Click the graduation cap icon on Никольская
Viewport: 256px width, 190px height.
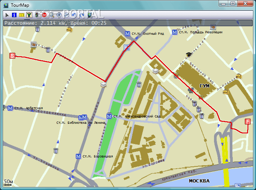click(x=189, y=54)
